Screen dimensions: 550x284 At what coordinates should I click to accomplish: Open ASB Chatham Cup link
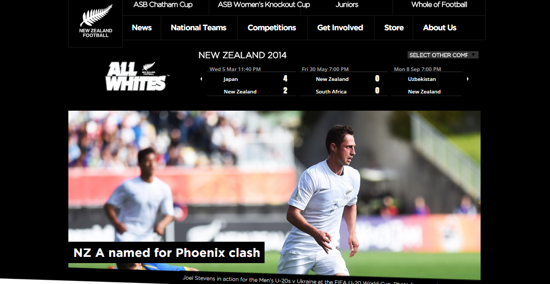coord(163,5)
